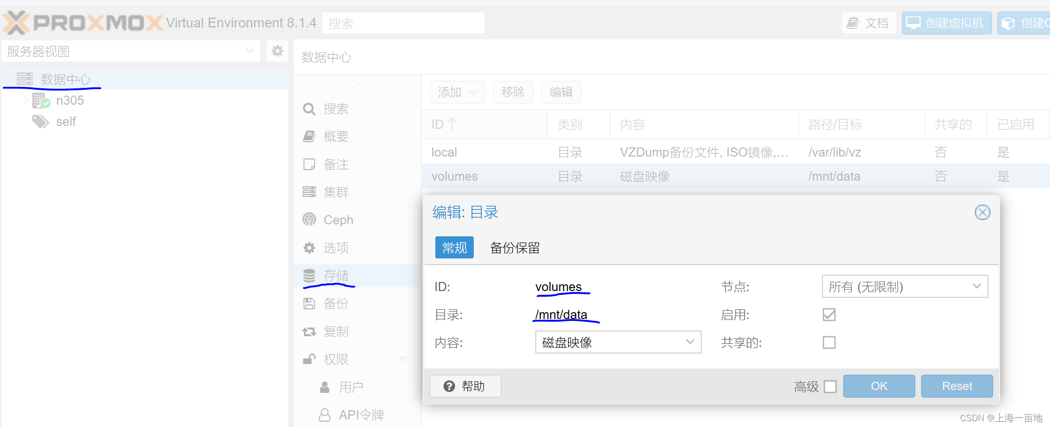The width and height of the screenshot is (1050, 427).
Task: Select the self tag icon
Action: click(x=40, y=122)
